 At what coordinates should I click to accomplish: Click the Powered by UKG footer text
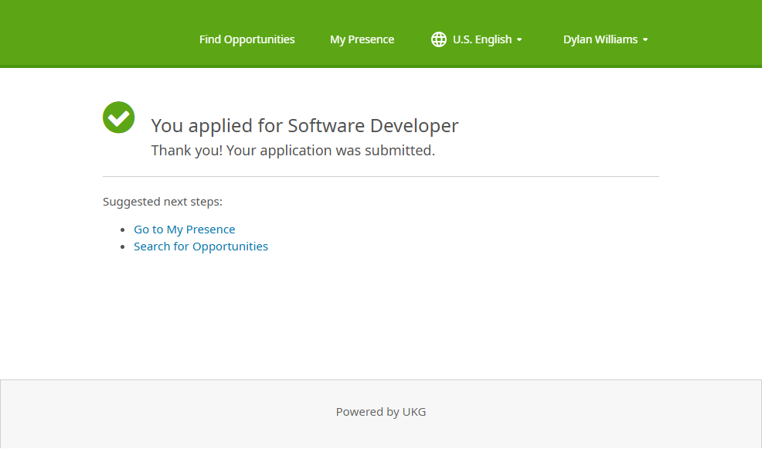pyautogui.click(x=381, y=412)
